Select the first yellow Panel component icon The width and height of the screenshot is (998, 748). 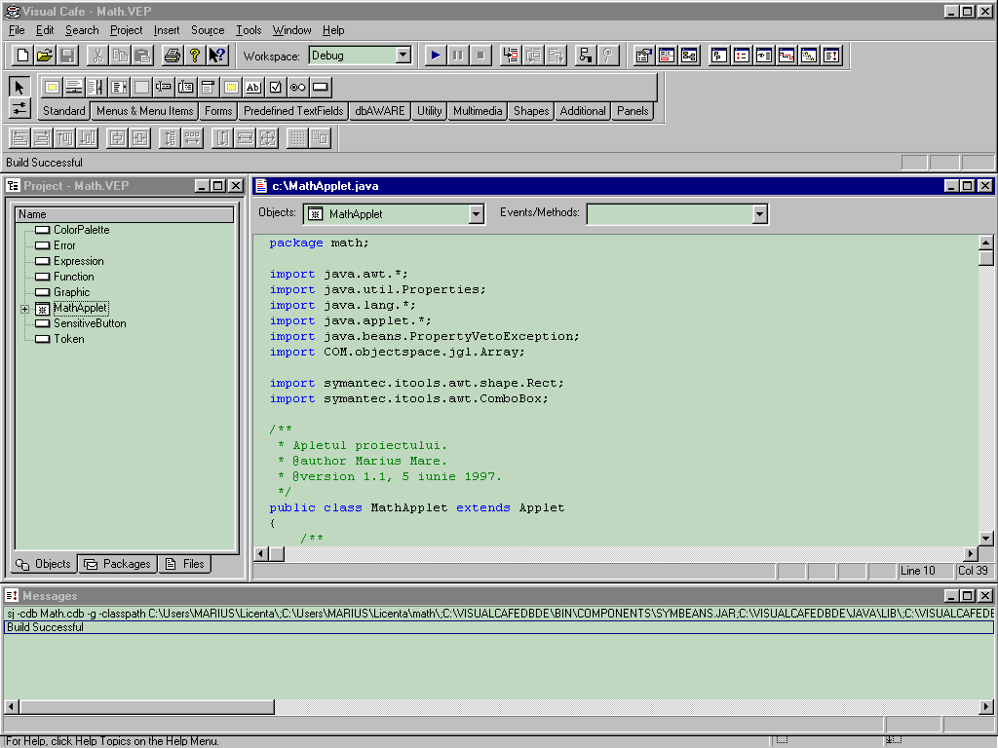(53, 87)
